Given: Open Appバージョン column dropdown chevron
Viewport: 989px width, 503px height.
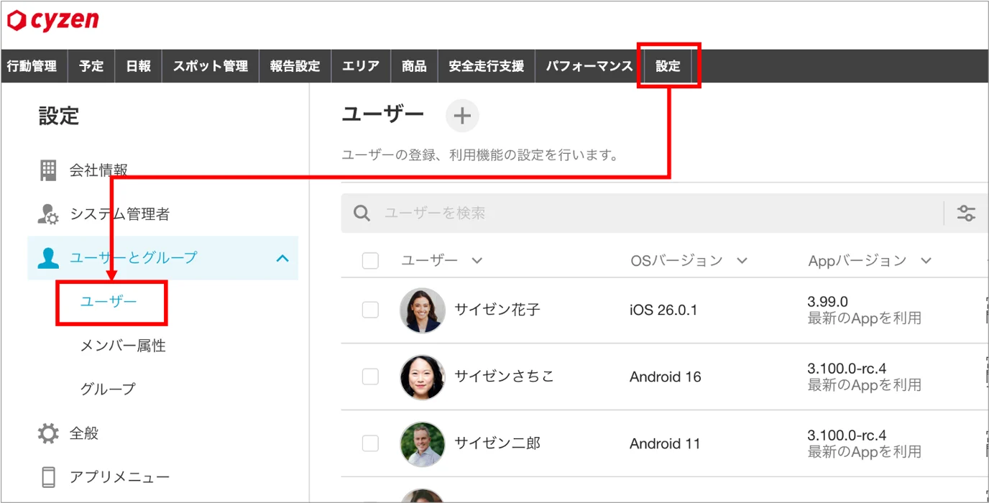Looking at the screenshot, I should click(926, 261).
